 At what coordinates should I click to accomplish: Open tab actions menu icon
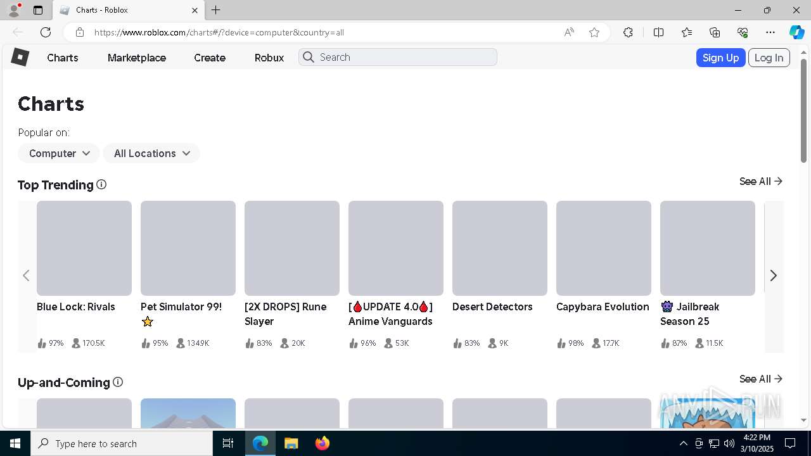[38, 10]
